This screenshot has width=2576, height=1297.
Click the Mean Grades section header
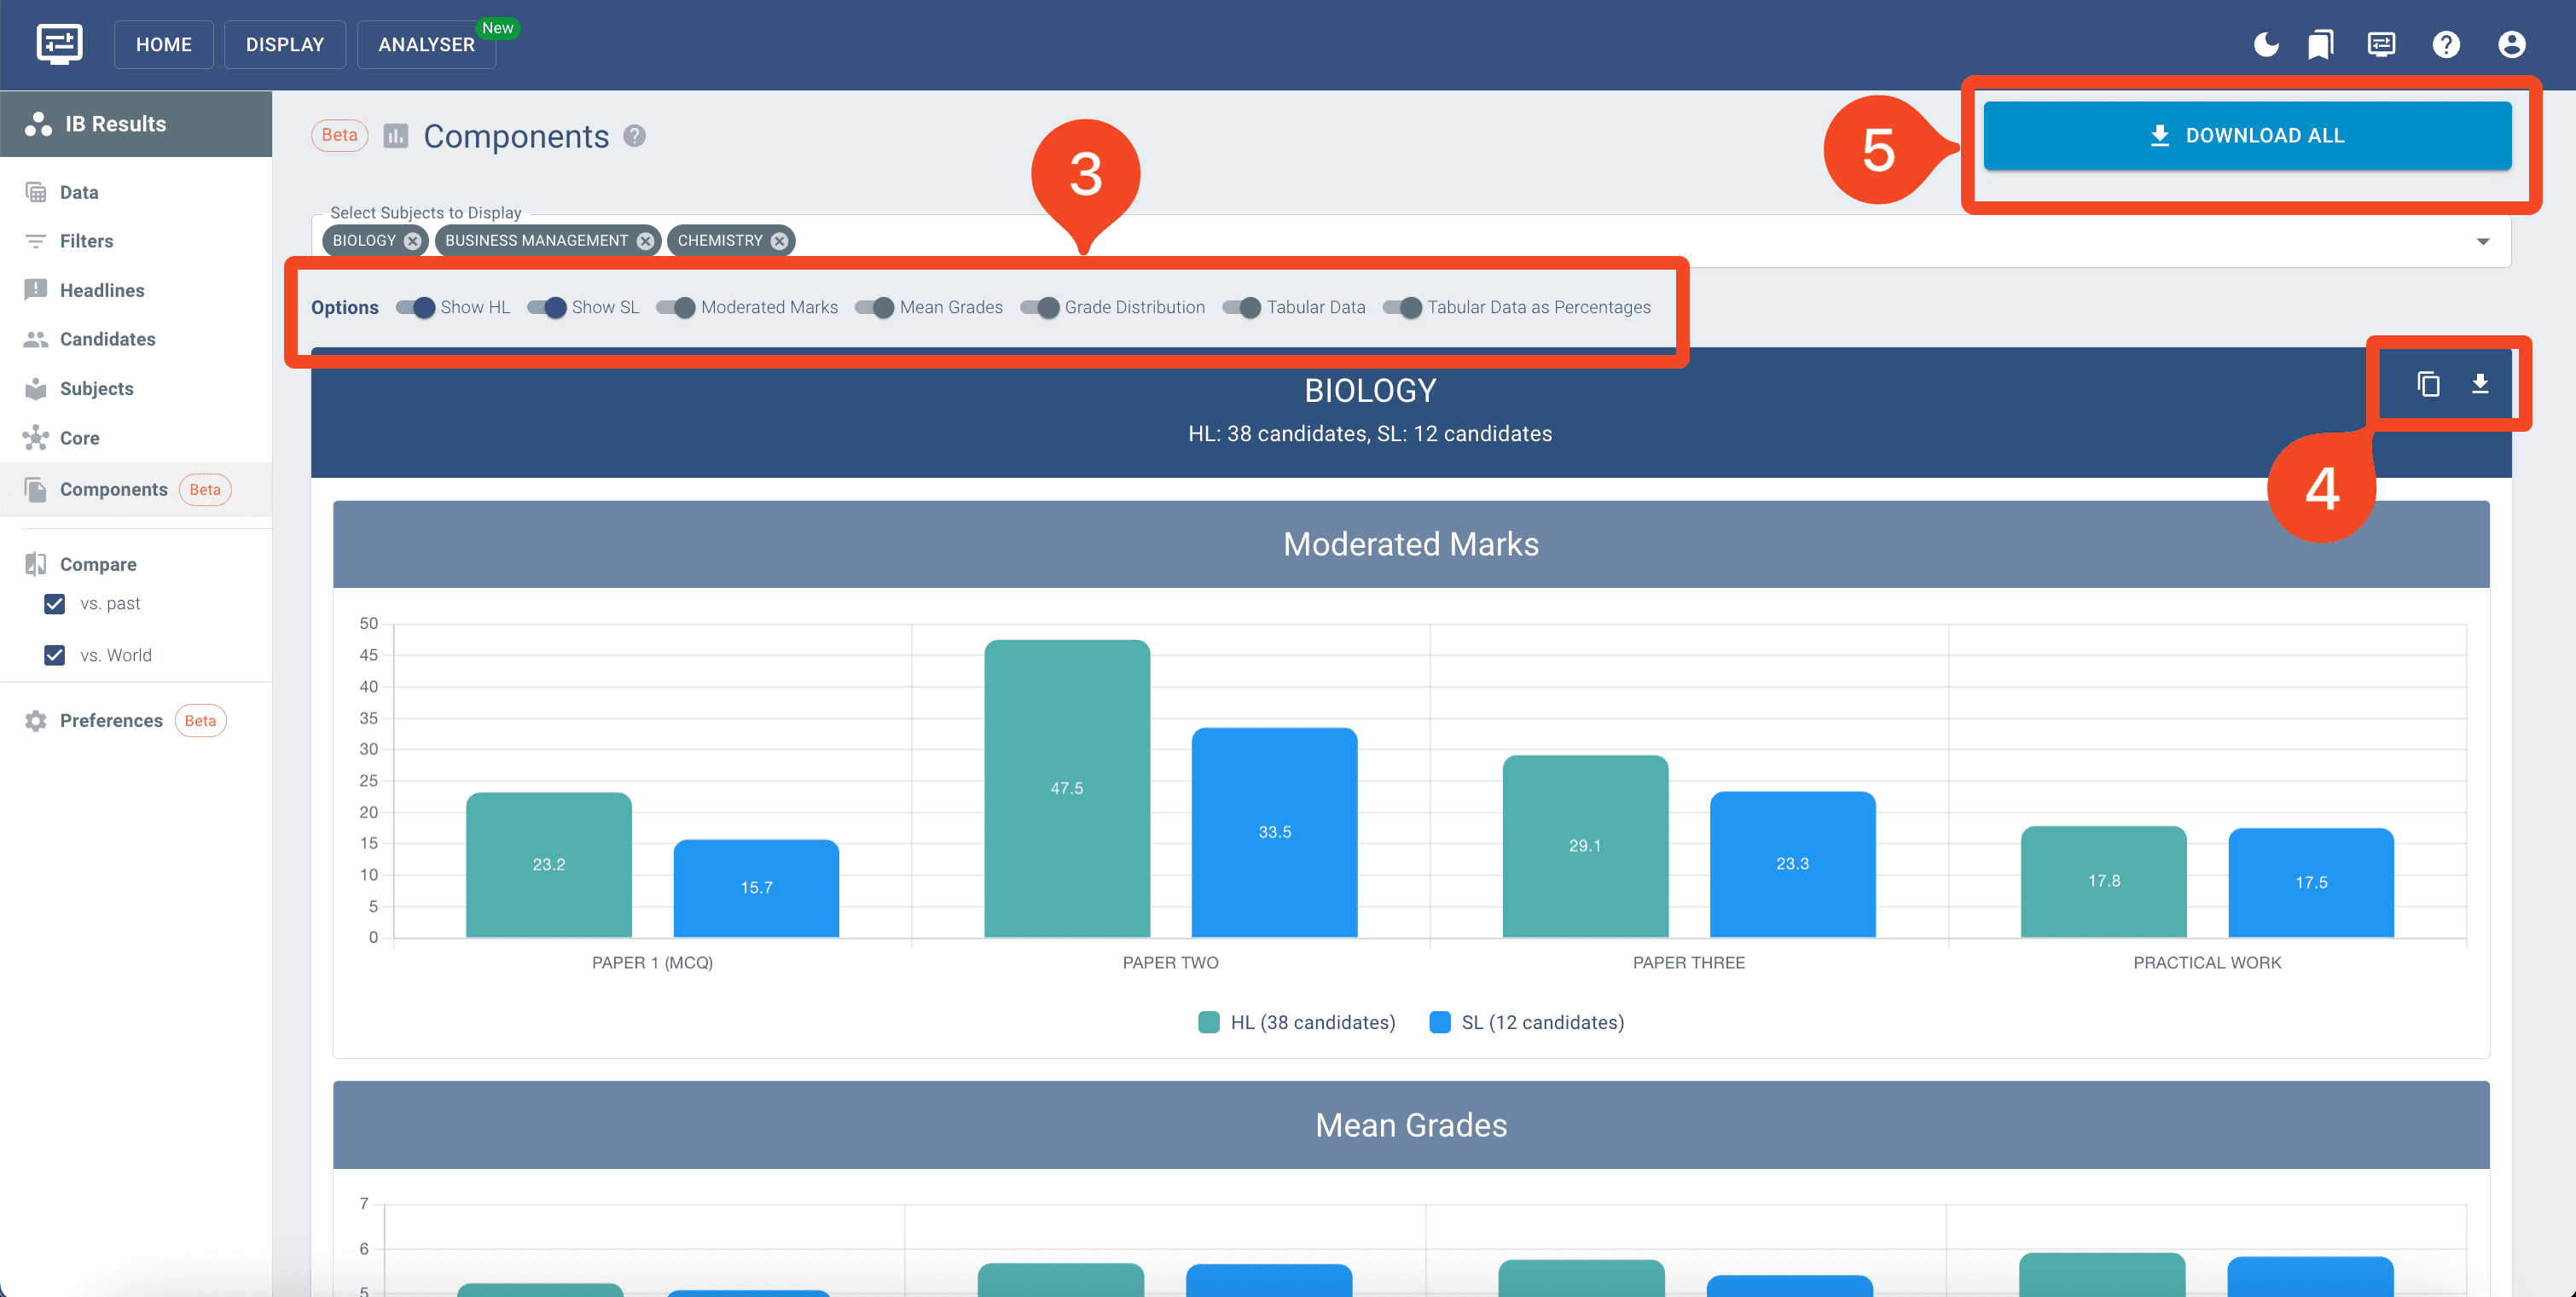pos(1411,1125)
